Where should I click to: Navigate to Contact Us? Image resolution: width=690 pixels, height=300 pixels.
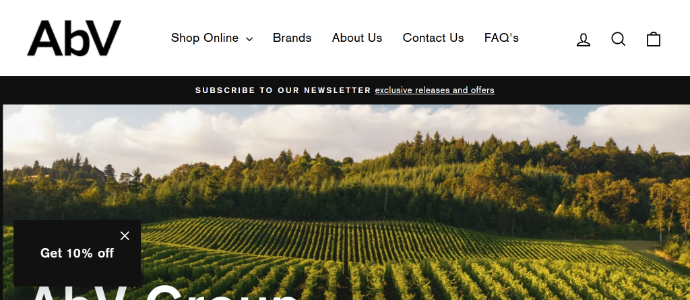pos(433,38)
